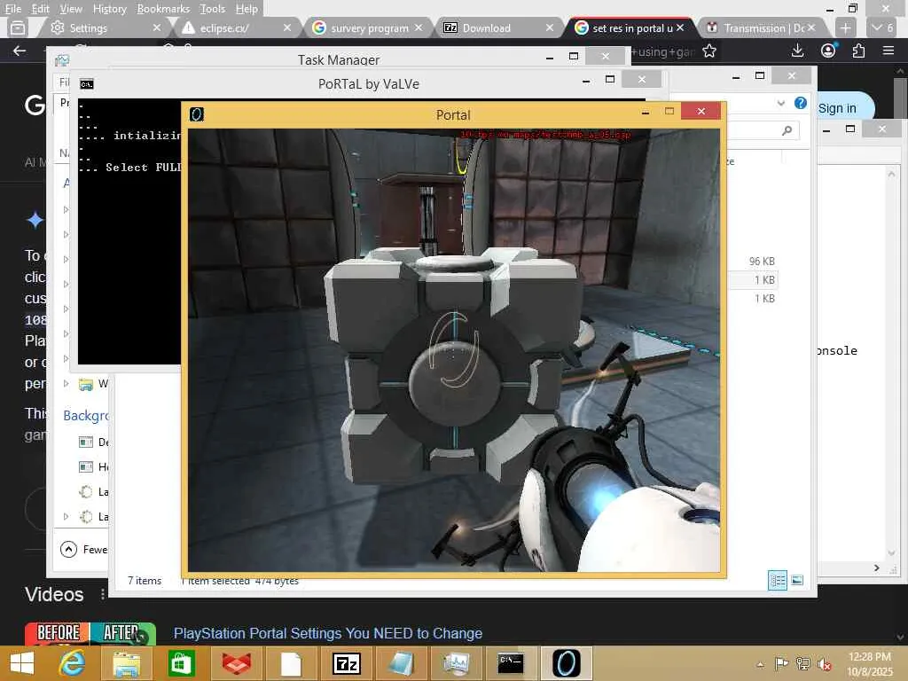Select the Portal game taskbar icon

tap(566, 663)
